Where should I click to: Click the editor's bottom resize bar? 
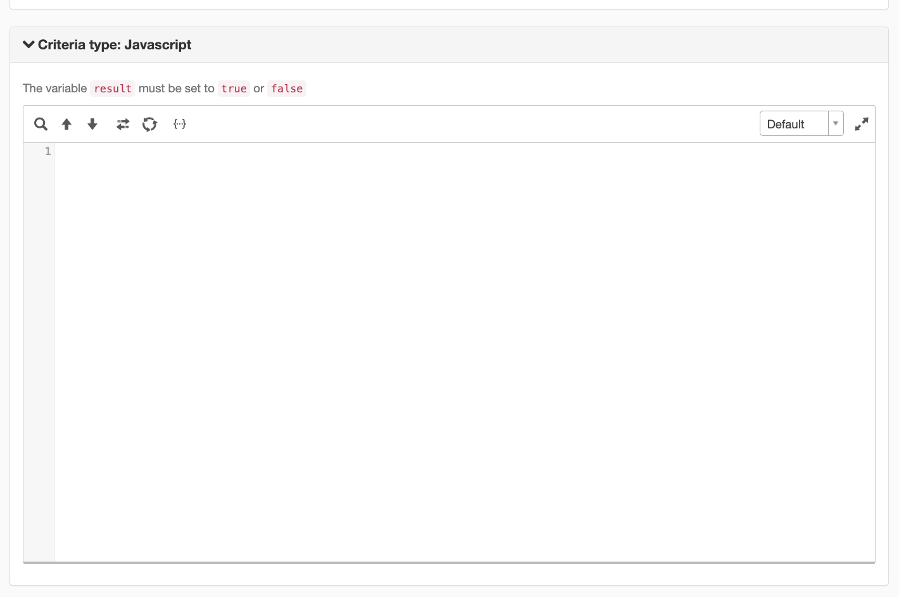tap(449, 562)
